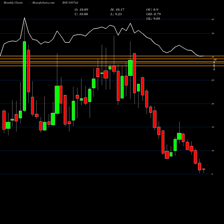Image resolution: width=224 pixels, height=224 pixels.
Task: Select the open value "O: 10.09"
Action: click(82, 10)
